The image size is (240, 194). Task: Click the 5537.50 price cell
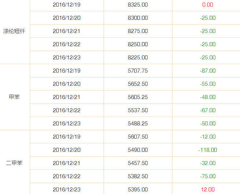tap(138, 110)
